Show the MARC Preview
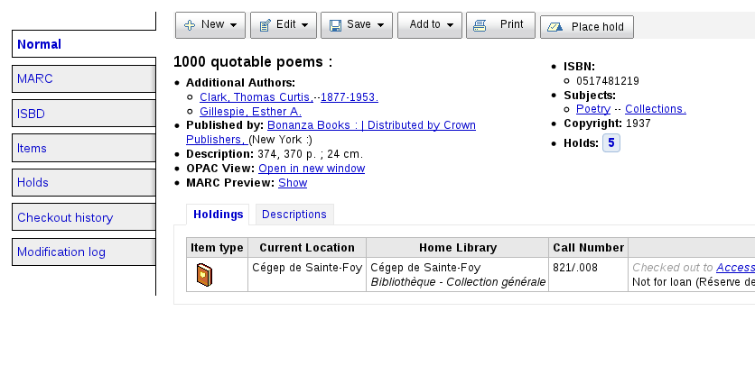 pyautogui.click(x=293, y=183)
